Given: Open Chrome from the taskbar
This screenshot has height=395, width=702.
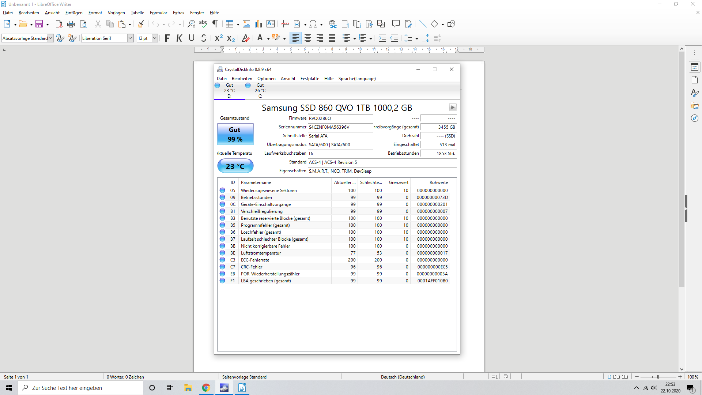Looking at the screenshot, I should (206, 388).
